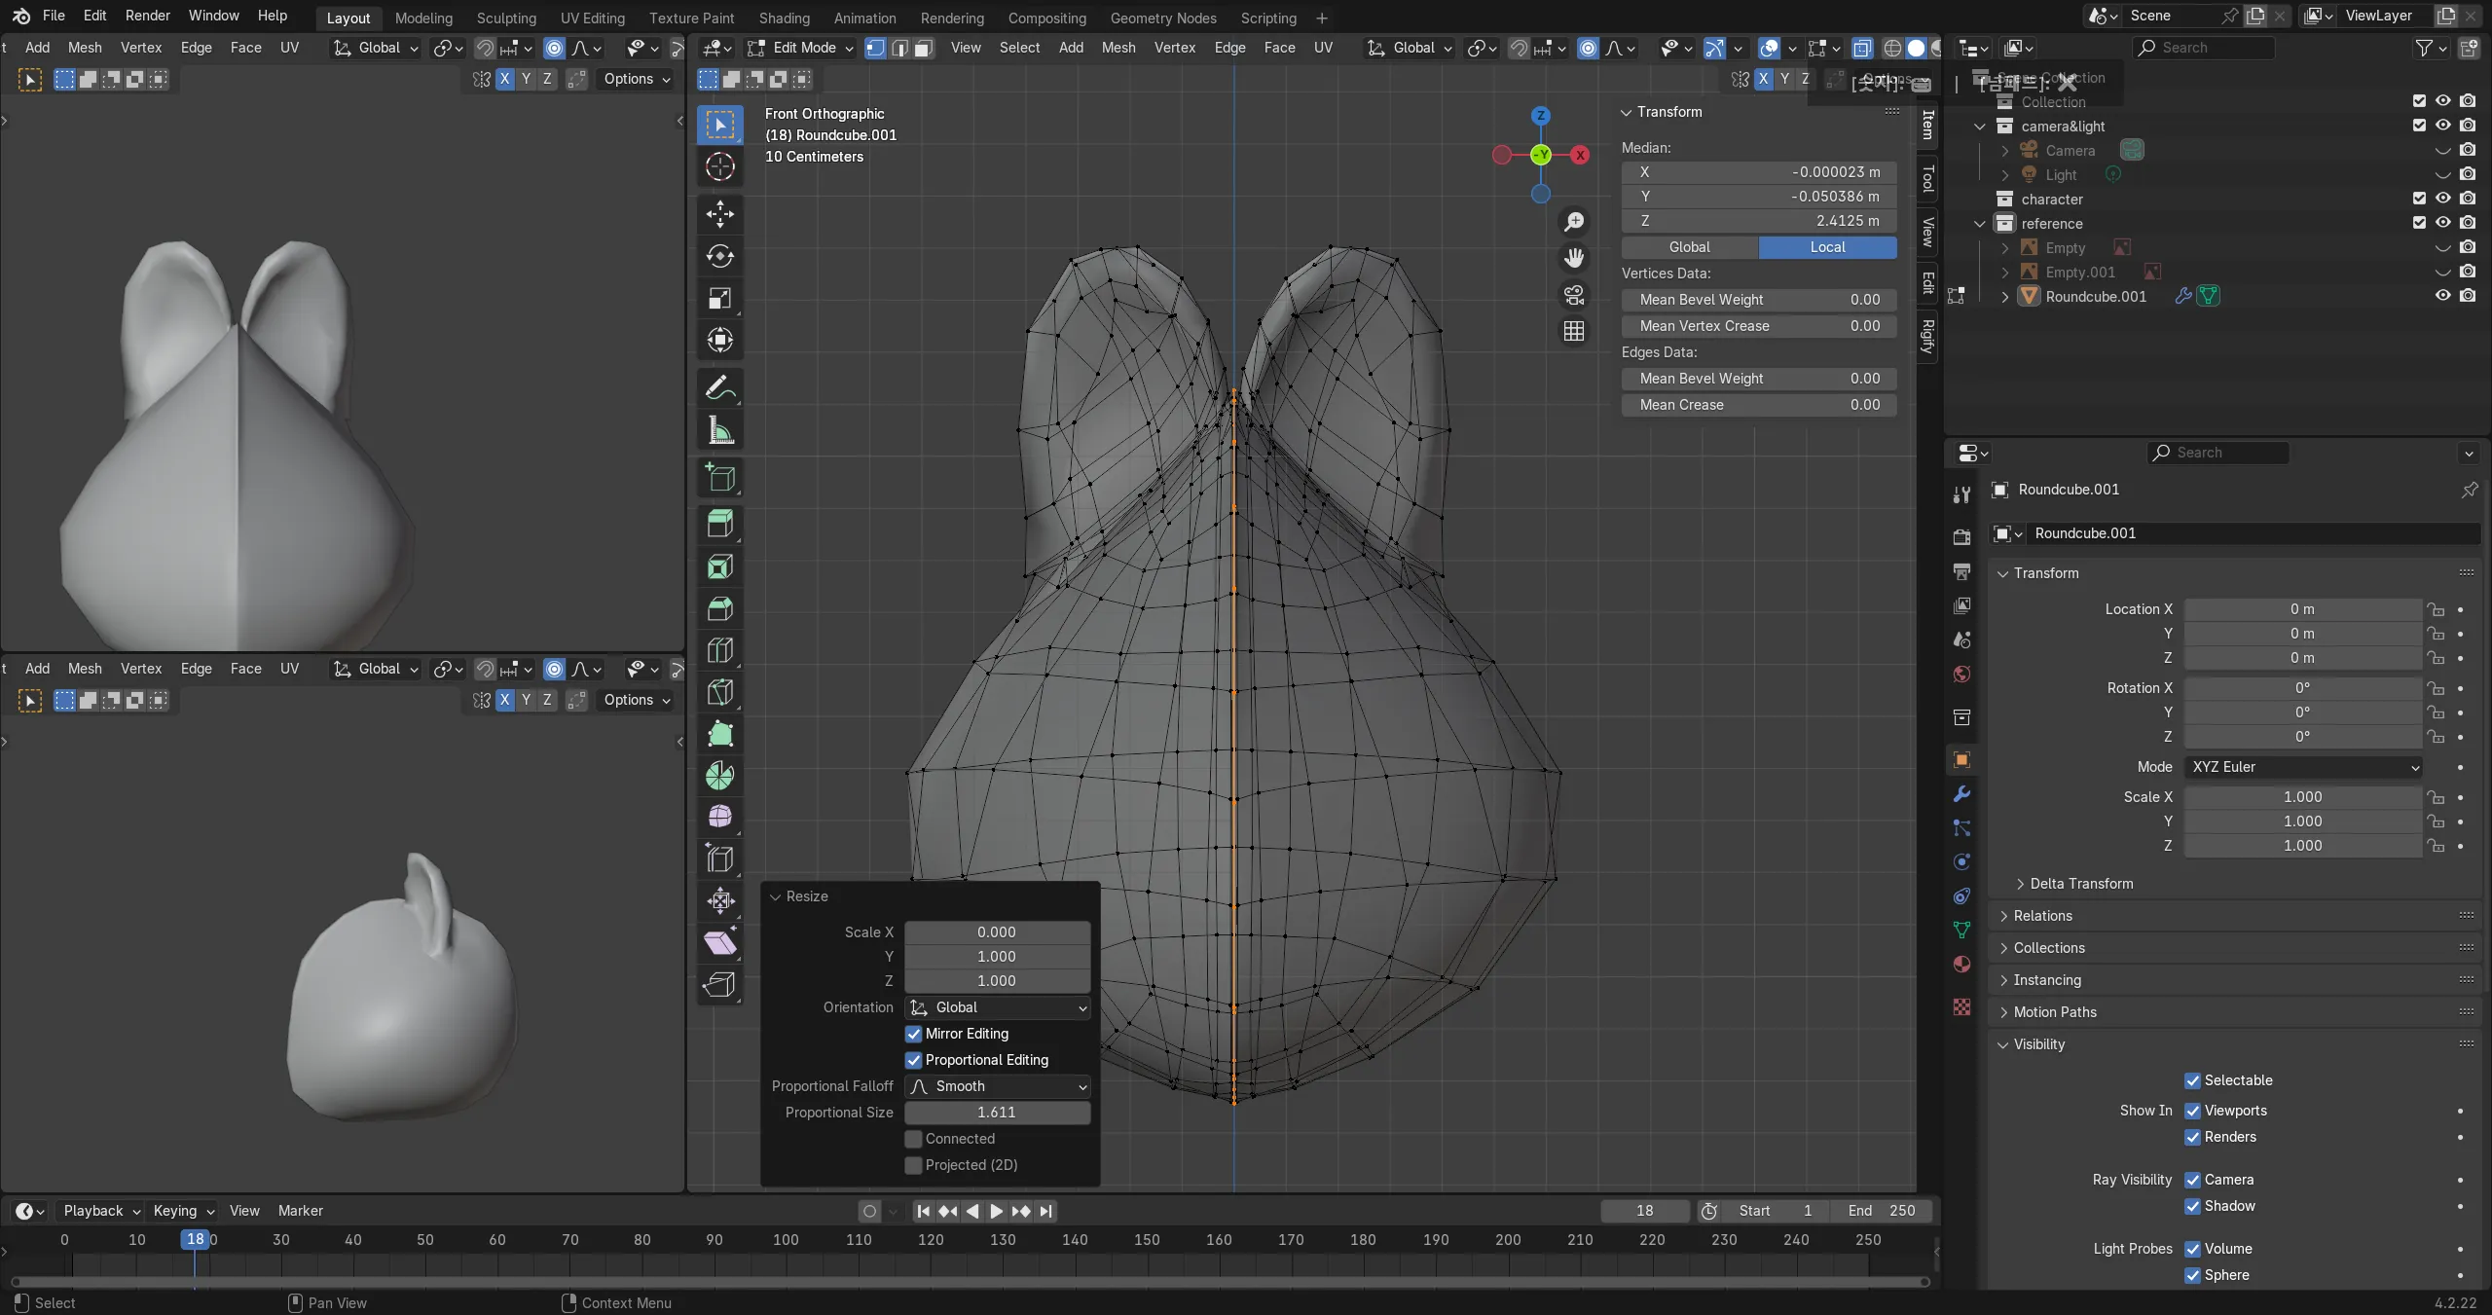Disable the Mirror Editing checkbox

click(913, 1034)
